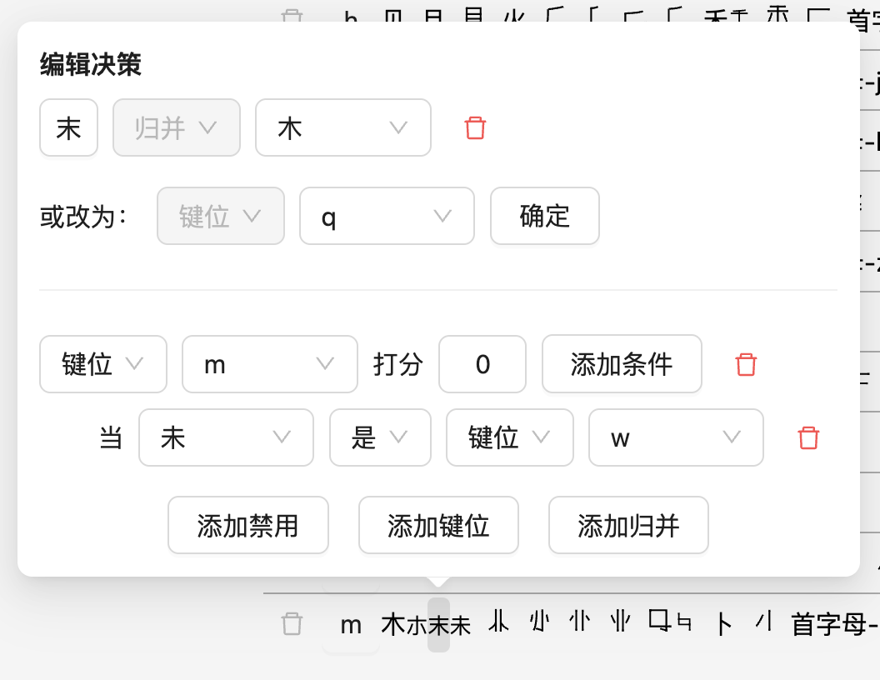Click 添加禁用 to add a disable rule
This screenshot has width=880, height=680.
[x=248, y=525]
